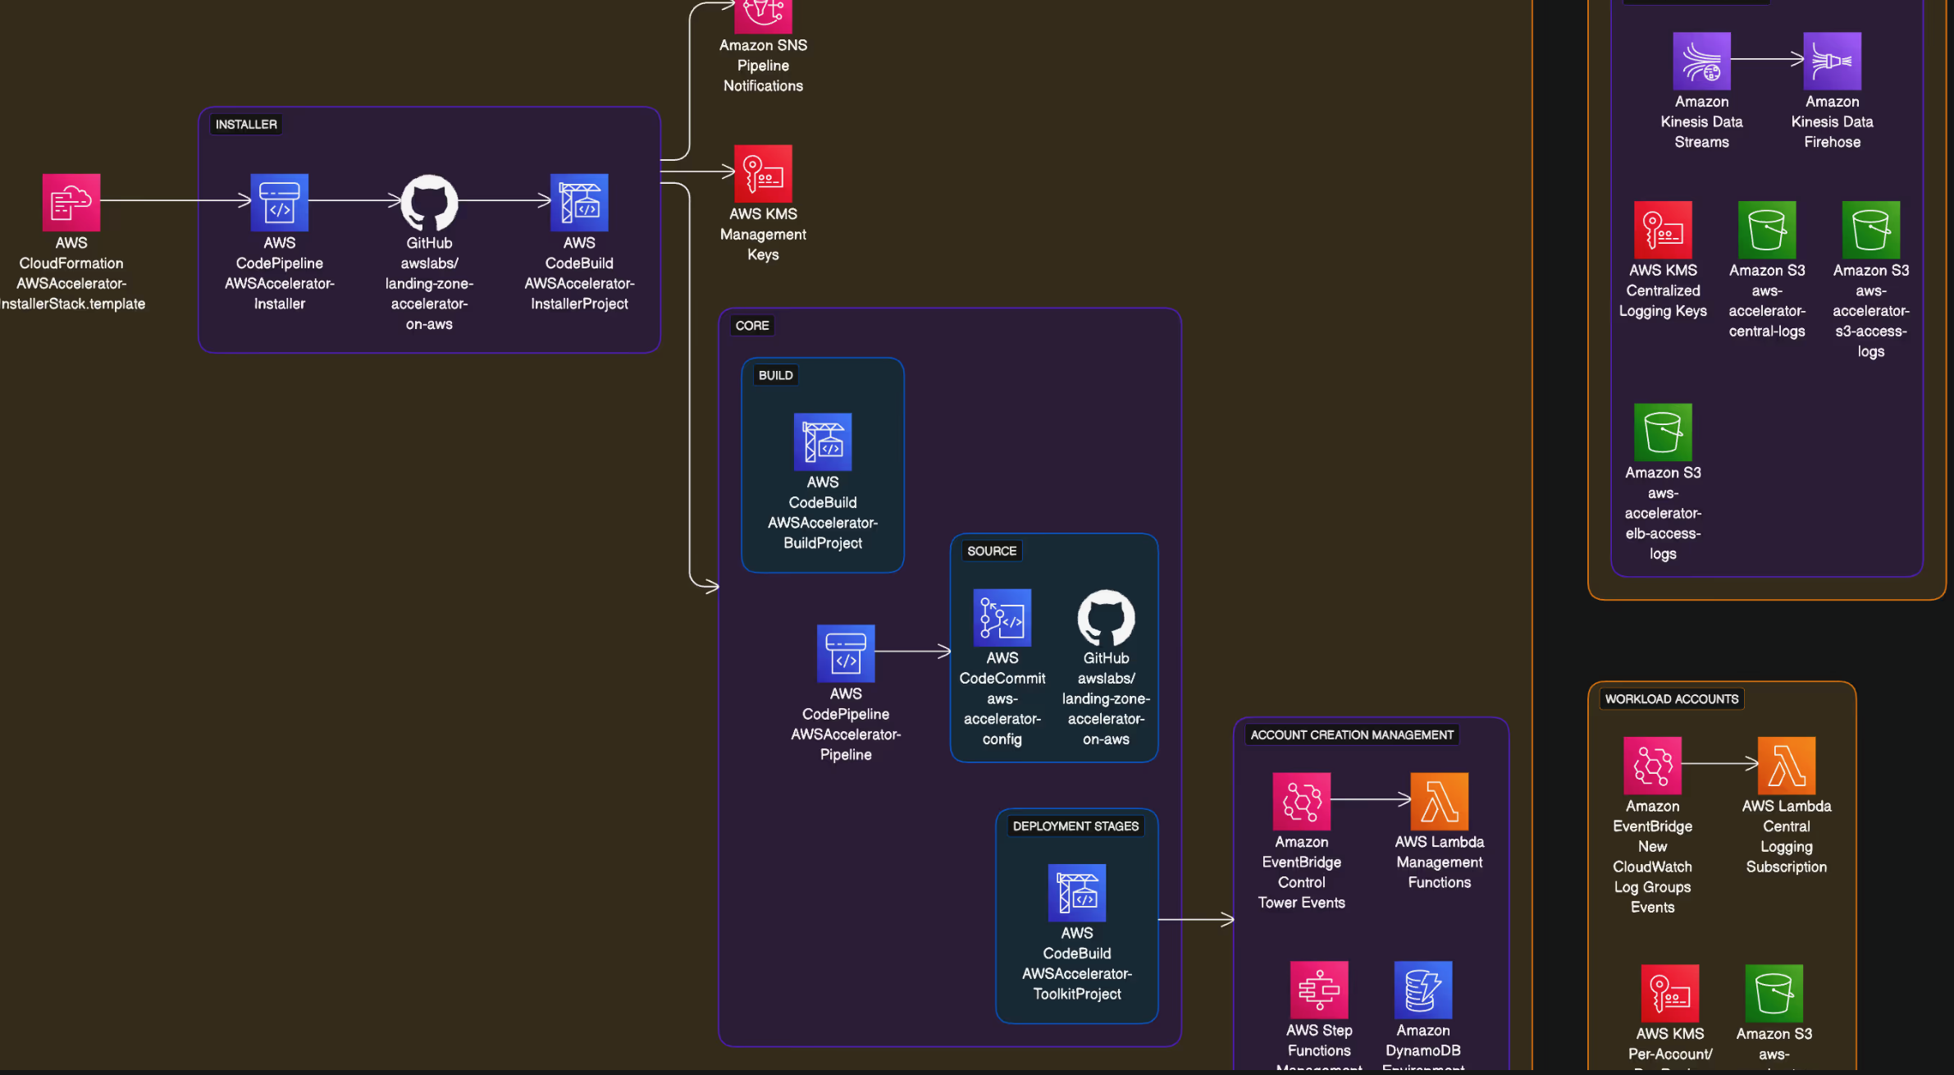
Task: Click the SOURCE group label
Action: [992, 551]
